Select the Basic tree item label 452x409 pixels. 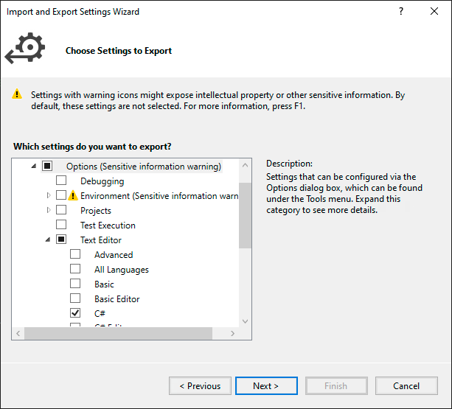point(104,284)
